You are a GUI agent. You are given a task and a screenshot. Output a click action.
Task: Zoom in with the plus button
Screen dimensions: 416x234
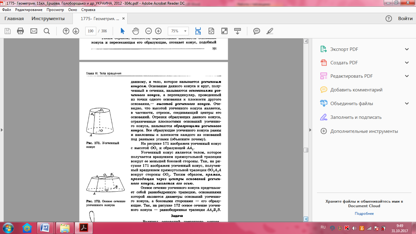[x=158, y=31]
